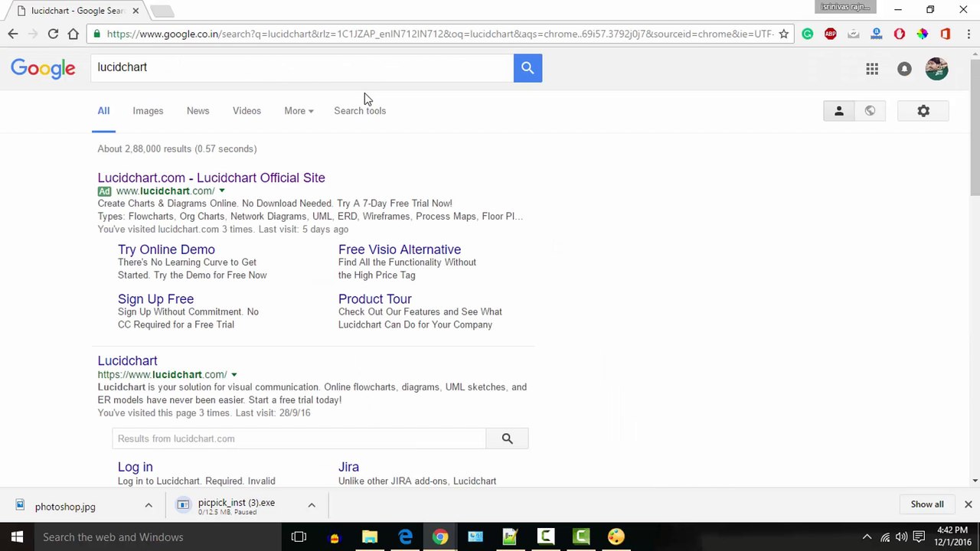
Task: Show hidden system tray icons
Action: (867, 536)
